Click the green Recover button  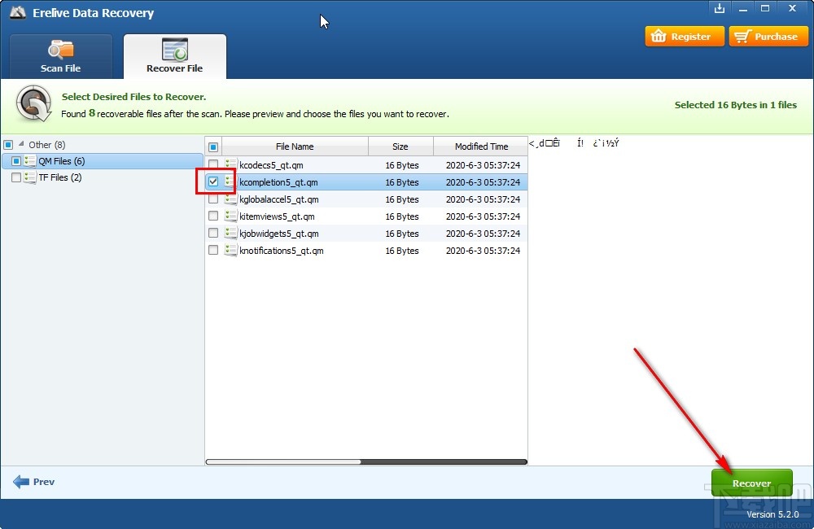751,483
